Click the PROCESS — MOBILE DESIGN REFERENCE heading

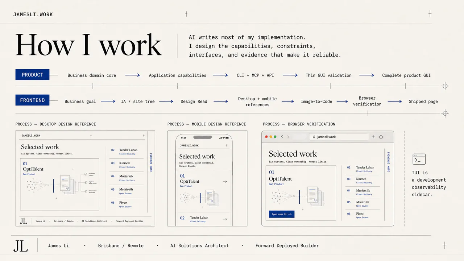point(207,124)
